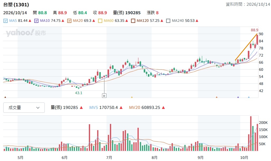Image resolution: width=271 pixels, height=161 pixels.
Task: Click 量(張) 190285 in the top quote row
Action: tap(127, 13)
